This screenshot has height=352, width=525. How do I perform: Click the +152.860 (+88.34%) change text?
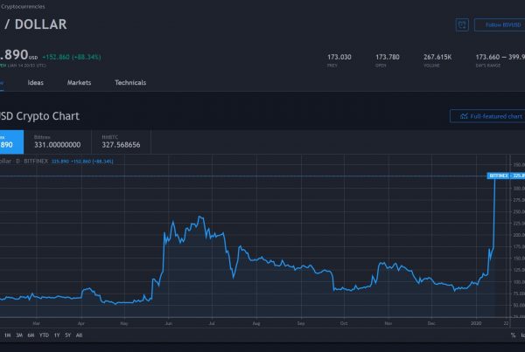72,57
